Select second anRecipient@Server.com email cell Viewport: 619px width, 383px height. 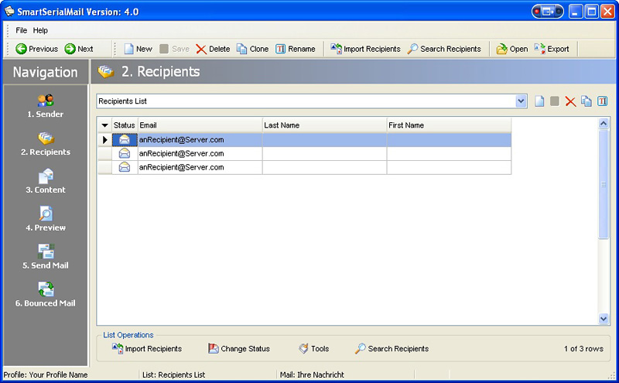click(200, 154)
